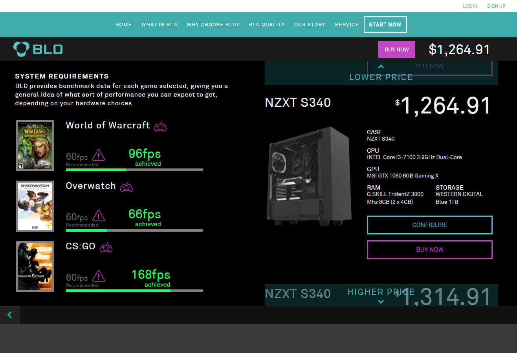The width and height of the screenshot is (517, 353).
Task: Click the Overwatch cover thumbnail
Action: tap(35, 206)
